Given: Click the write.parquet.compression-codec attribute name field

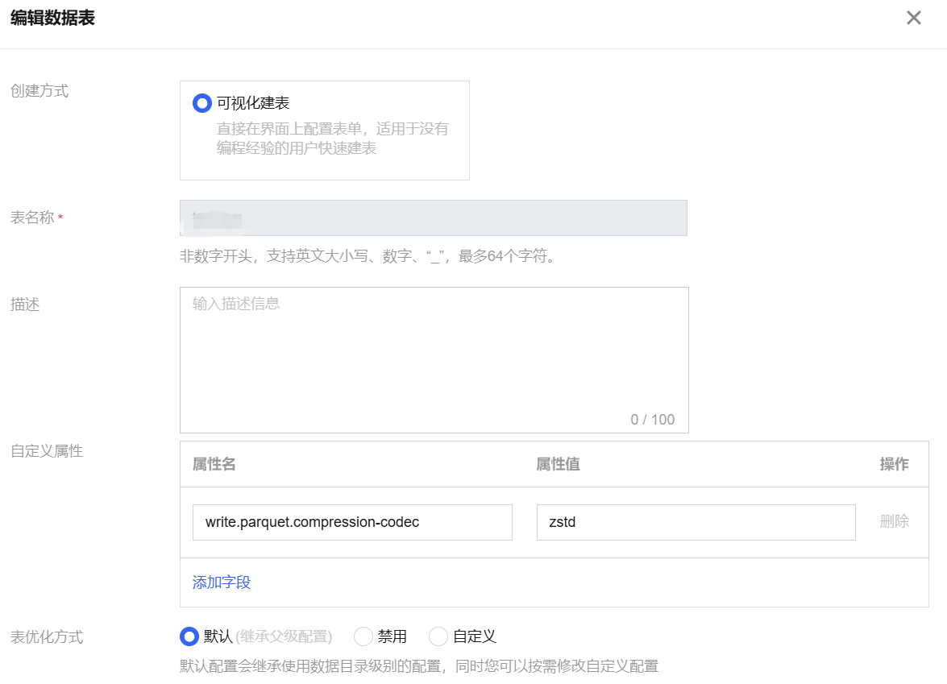Looking at the screenshot, I should click(x=352, y=522).
